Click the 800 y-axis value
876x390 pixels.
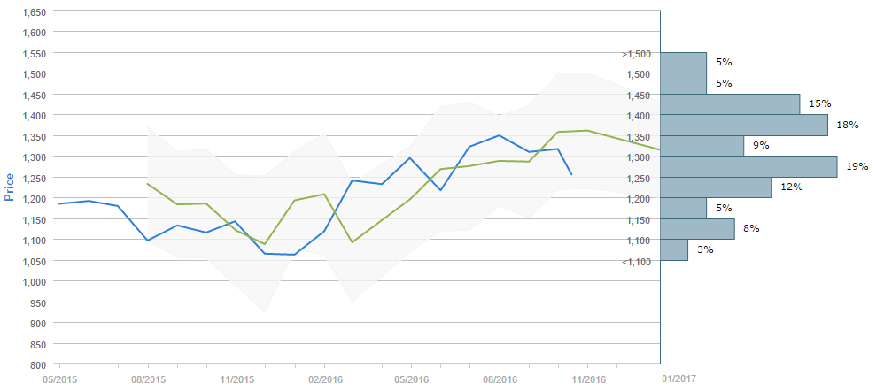pyautogui.click(x=38, y=364)
